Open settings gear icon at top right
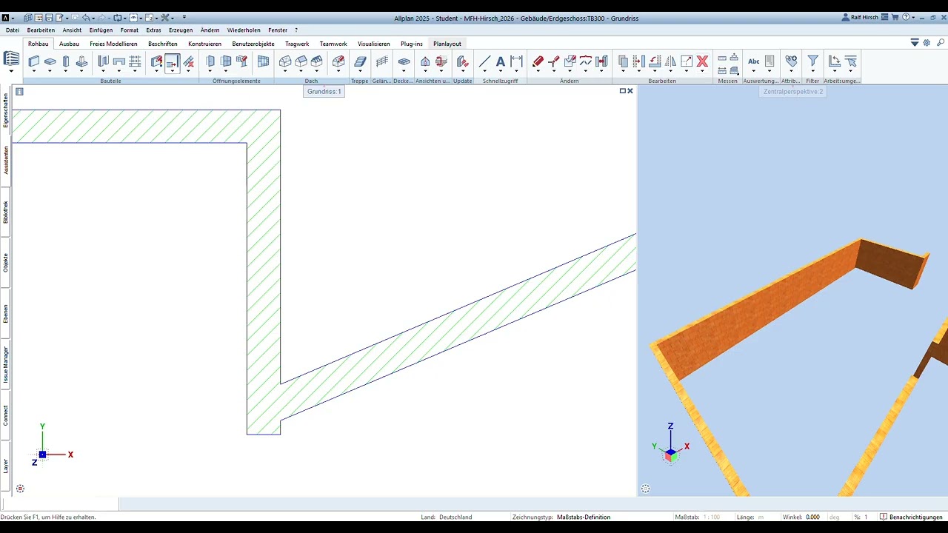Screen dimensions: 948x533 [927, 43]
